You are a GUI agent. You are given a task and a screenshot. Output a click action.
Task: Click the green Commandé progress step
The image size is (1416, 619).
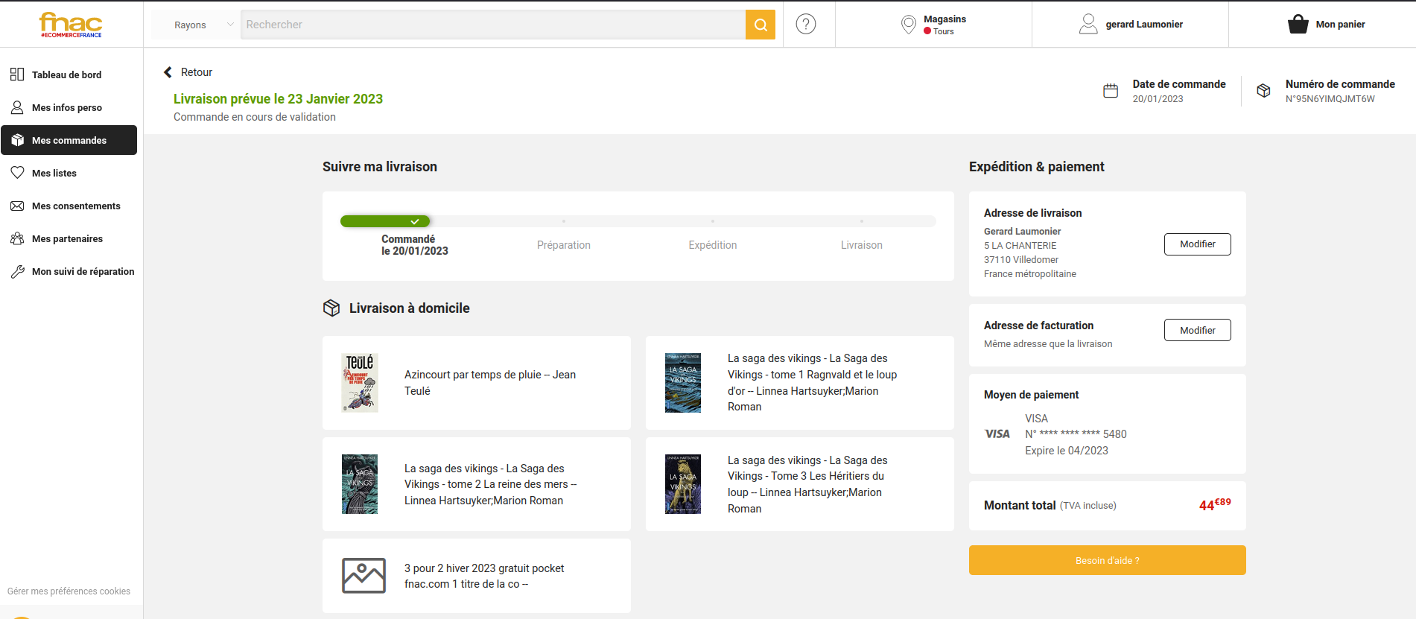(x=385, y=221)
